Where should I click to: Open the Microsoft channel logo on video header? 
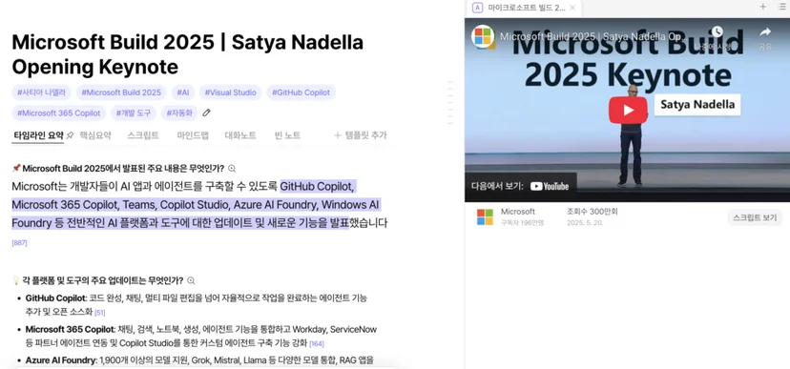[483, 37]
